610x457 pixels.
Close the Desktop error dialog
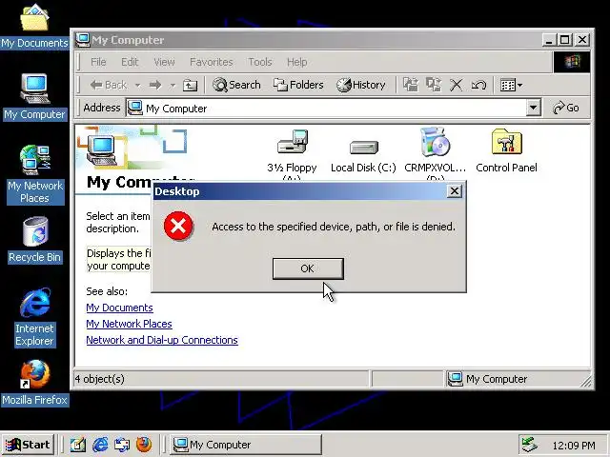pos(454,191)
